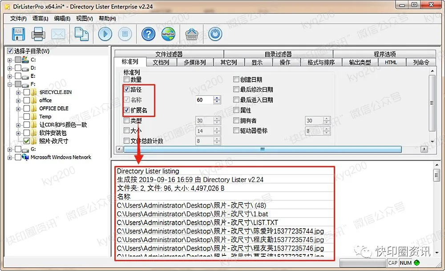Click the 软件安装包 folder icon
This screenshot has height=271, width=445.
34,133
